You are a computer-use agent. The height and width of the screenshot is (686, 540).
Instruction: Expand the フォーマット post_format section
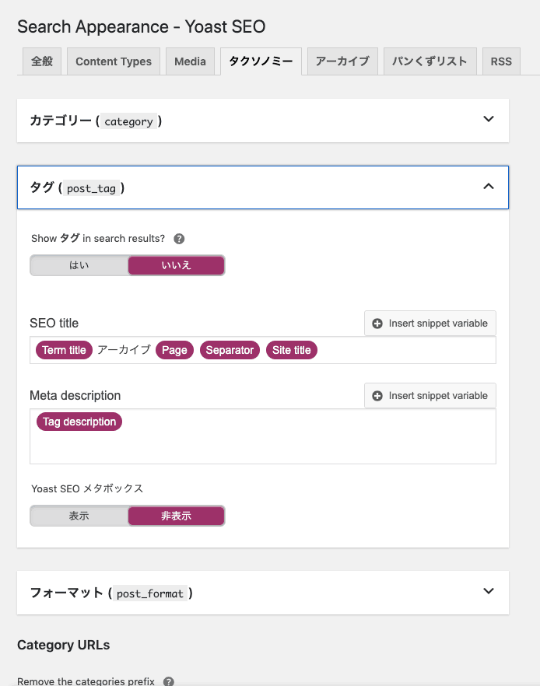[488, 591]
